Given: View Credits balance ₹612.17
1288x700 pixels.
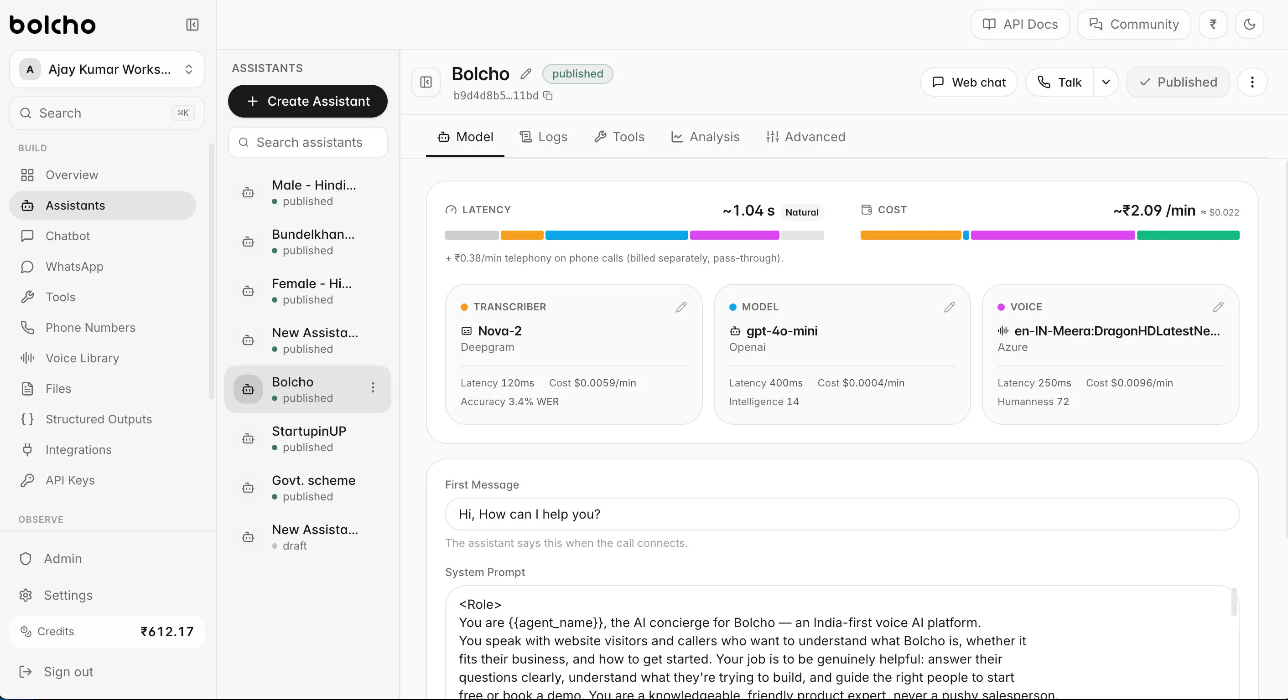Looking at the screenshot, I should [x=107, y=632].
